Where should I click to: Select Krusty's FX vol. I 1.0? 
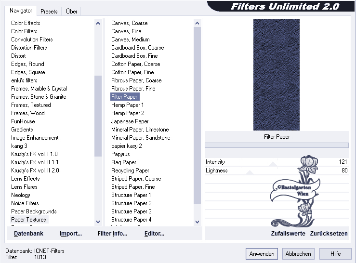pyautogui.click(x=34, y=154)
